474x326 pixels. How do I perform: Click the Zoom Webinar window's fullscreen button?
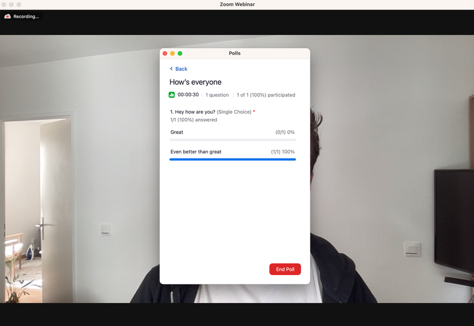(x=20, y=5)
